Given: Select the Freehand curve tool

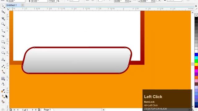Looking at the screenshot, I should coord(3,31).
